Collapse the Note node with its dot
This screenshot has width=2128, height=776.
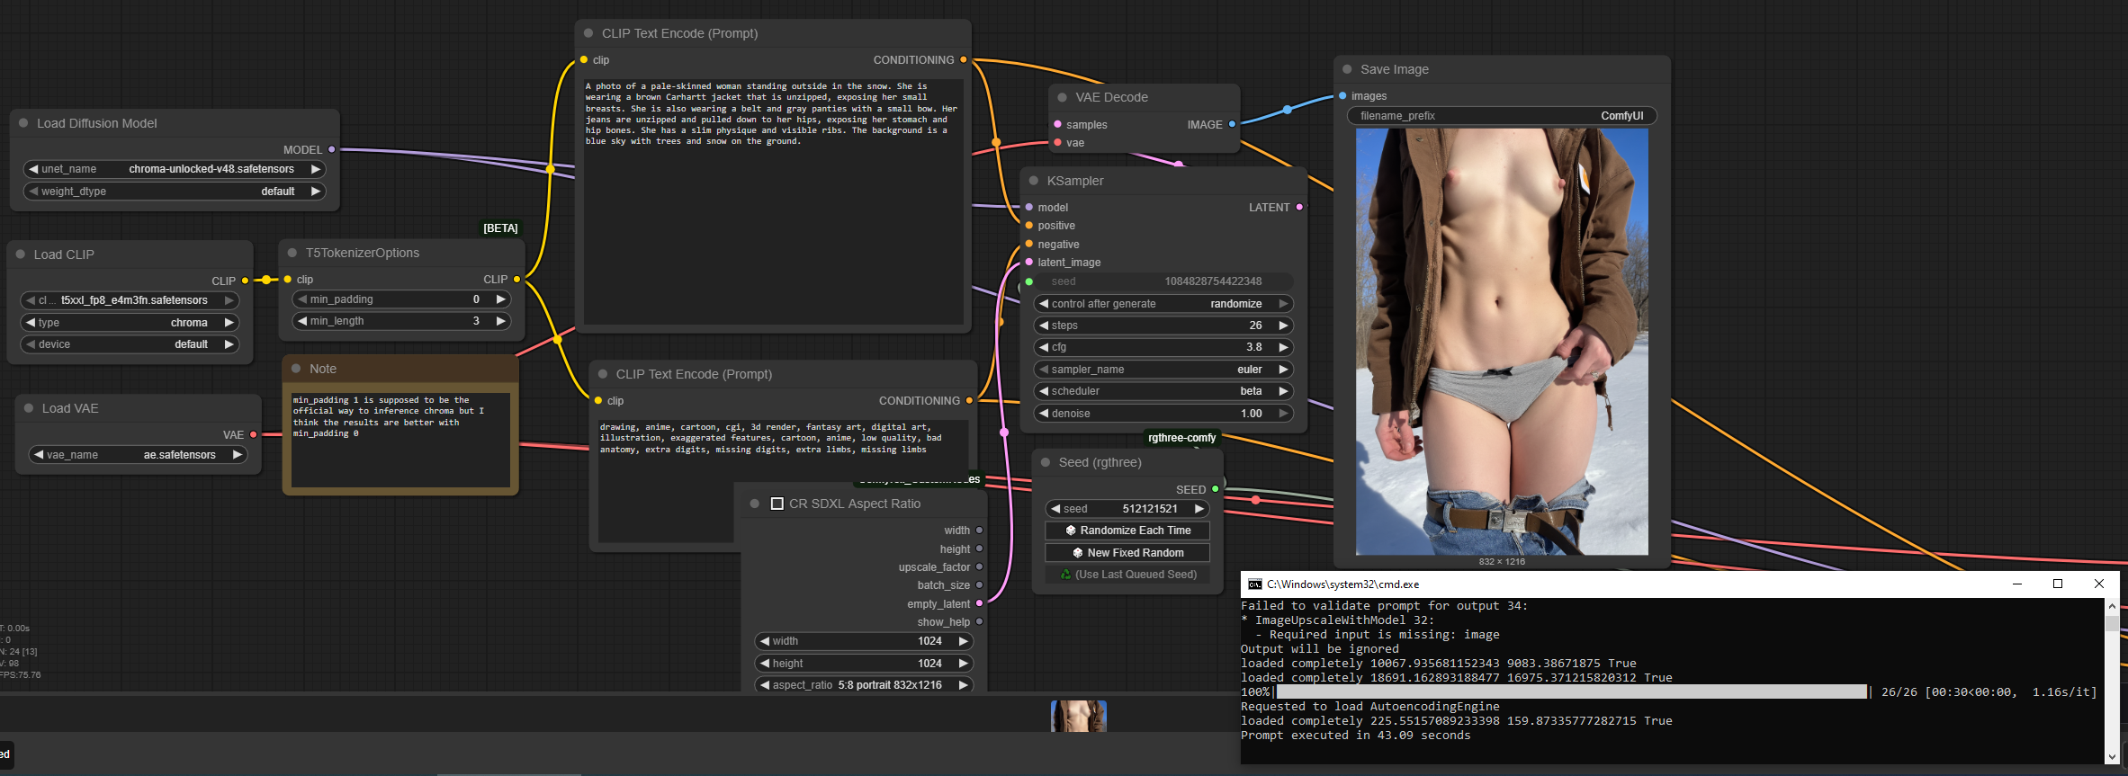[296, 369]
